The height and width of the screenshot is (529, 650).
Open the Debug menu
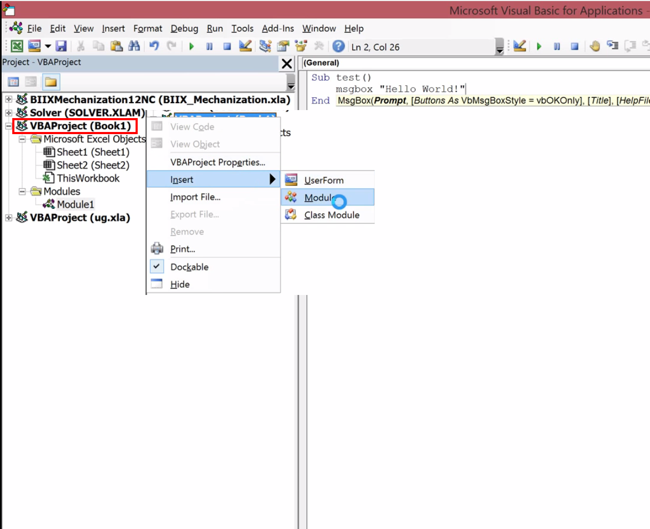click(x=184, y=28)
